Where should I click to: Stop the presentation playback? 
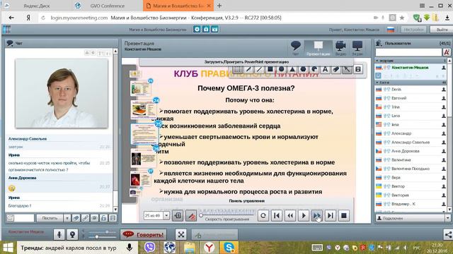point(343,215)
